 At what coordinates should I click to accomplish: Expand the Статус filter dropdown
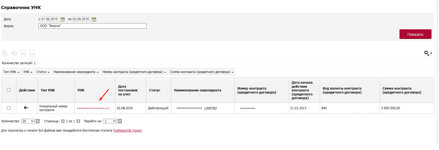43,72
